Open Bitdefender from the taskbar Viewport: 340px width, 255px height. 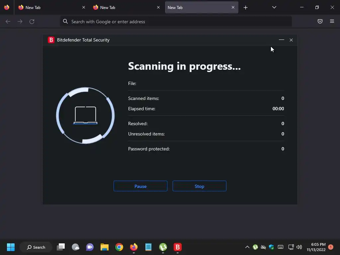pos(178,247)
